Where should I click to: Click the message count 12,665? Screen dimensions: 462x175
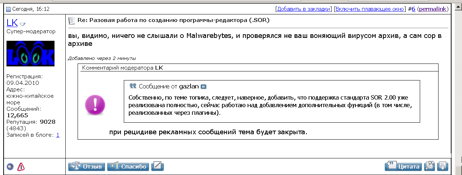coord(18,115)
